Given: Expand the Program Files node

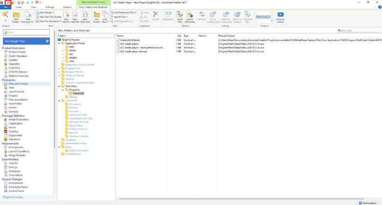Looking at the screenshot, I should [59, 68].
